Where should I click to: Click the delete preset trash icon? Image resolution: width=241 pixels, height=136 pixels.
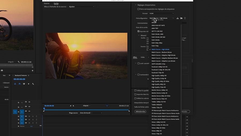(185, 18)
